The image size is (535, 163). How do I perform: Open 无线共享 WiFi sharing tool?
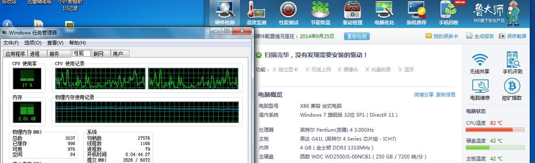coord(479,64)
